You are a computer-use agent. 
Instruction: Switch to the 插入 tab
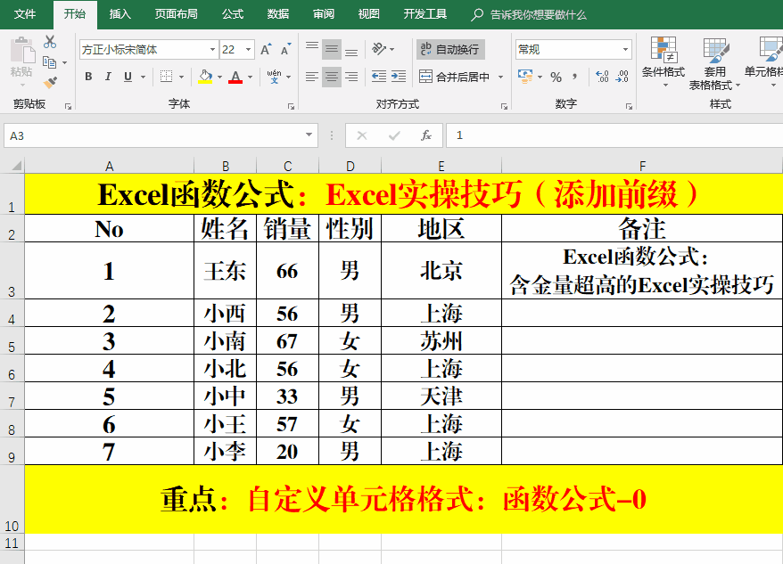click(120, 14)
